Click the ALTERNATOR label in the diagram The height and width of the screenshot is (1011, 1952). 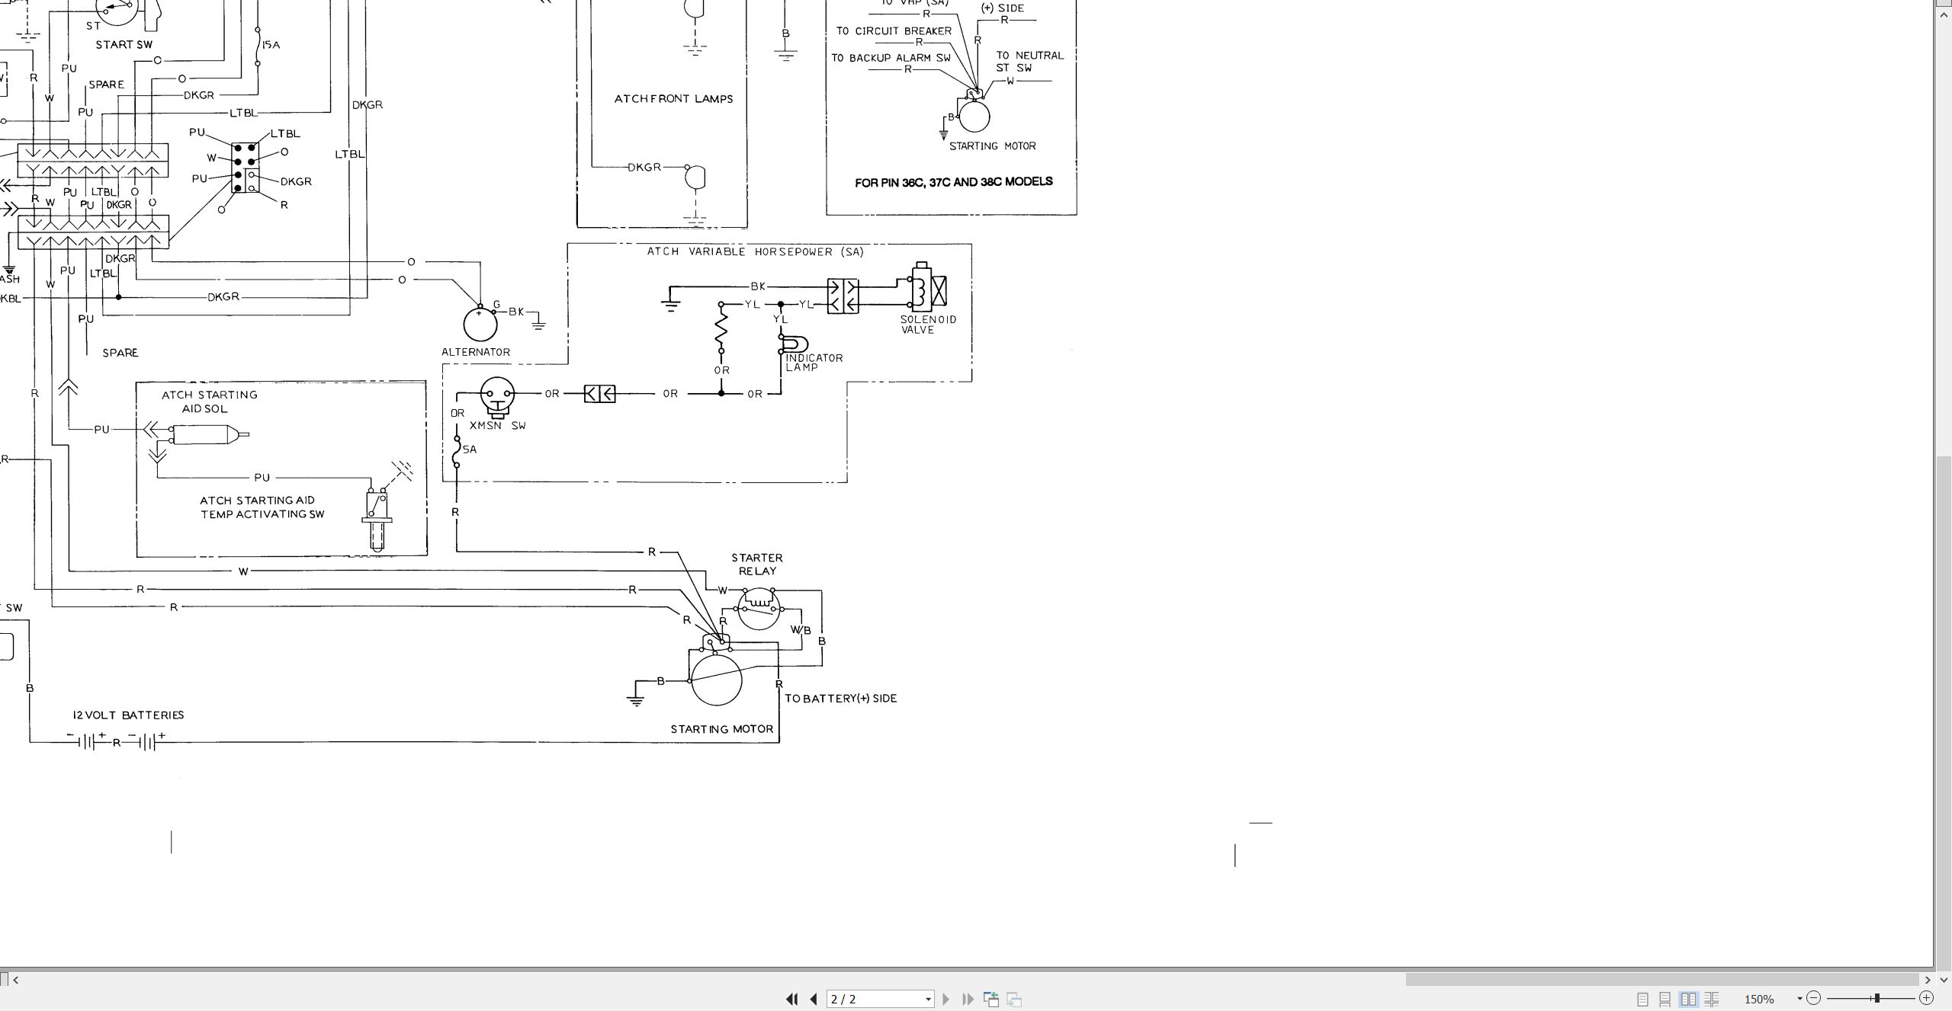point(476,352)
